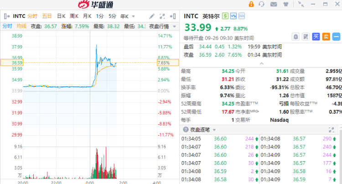Click the 市净率 1.60 value
This screenshot has width=342, height=184.
(x=284, y=112)
